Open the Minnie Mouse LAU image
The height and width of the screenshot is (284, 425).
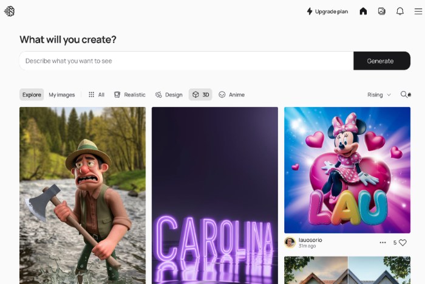347,170
